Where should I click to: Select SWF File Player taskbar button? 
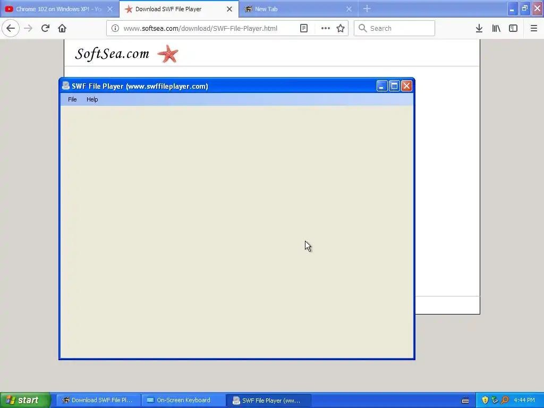[269, 401]
